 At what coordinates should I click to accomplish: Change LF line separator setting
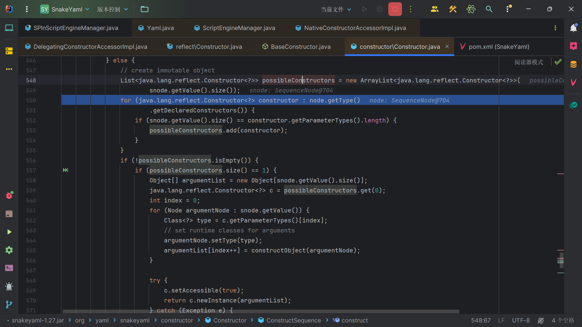(x=501, y=320)
